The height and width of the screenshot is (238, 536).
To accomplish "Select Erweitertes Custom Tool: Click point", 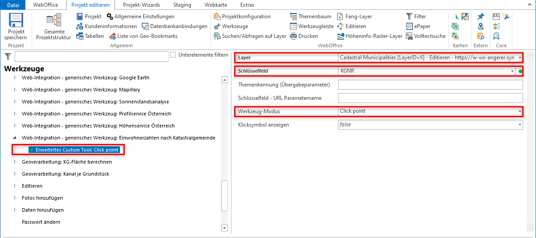I will (74, 150).
